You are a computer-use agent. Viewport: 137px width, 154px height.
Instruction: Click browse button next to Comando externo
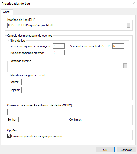(x=125, y=66)
